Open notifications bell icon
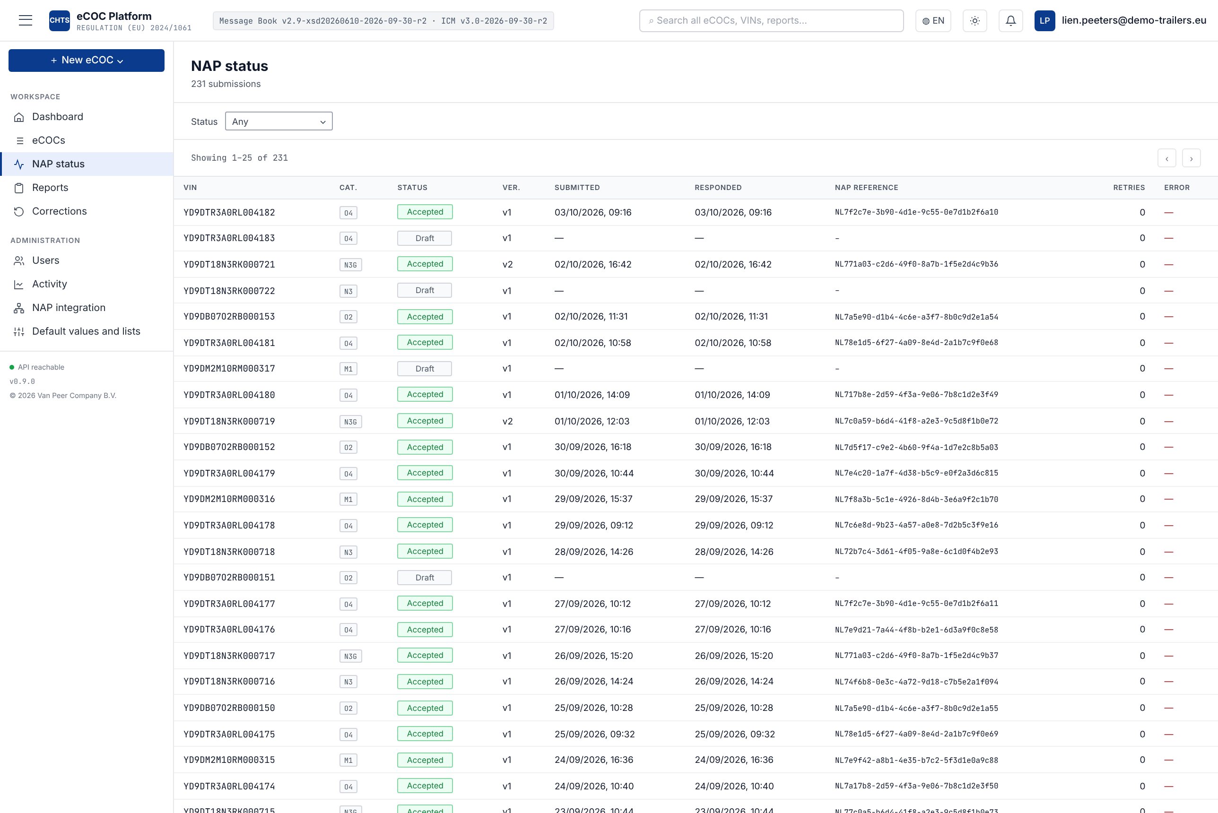This screenshot has width=1218, height=813. (1010, 21)
